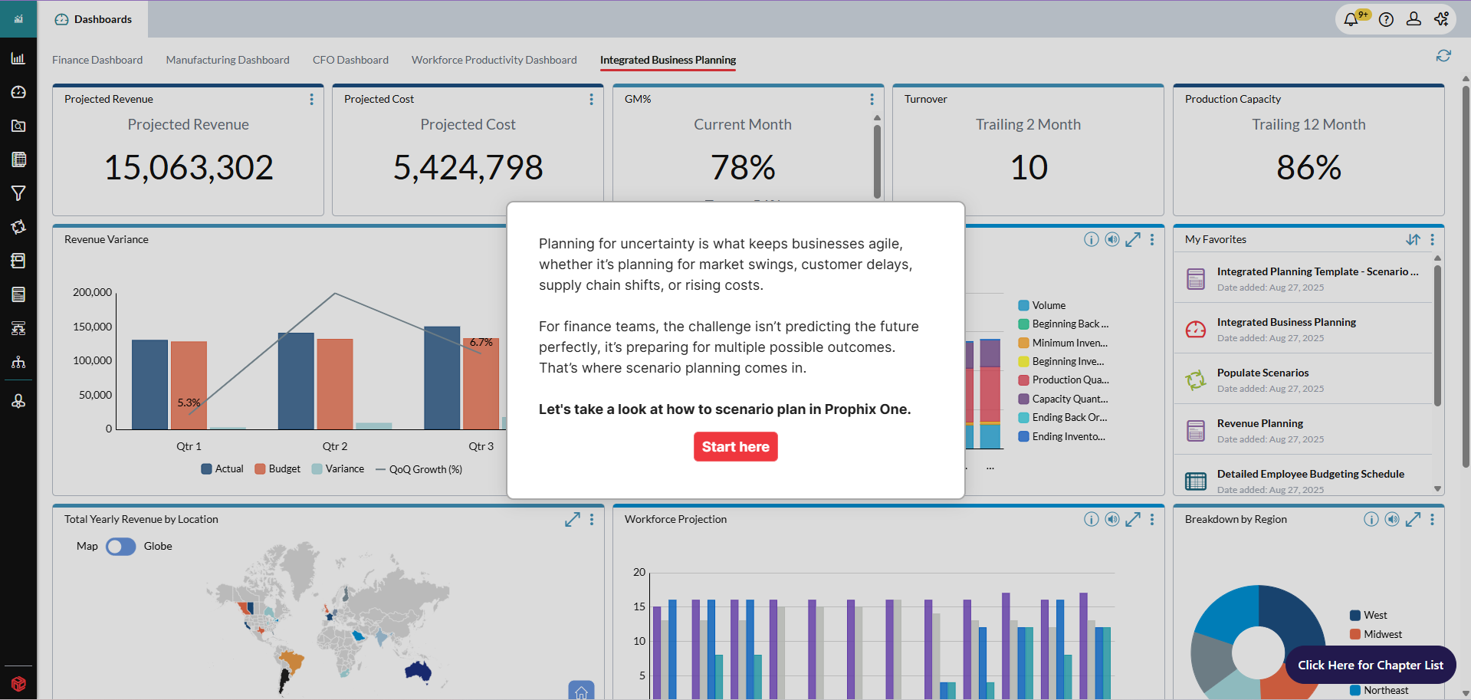Click the West color swatch in region legend

tap(1355, 616)
